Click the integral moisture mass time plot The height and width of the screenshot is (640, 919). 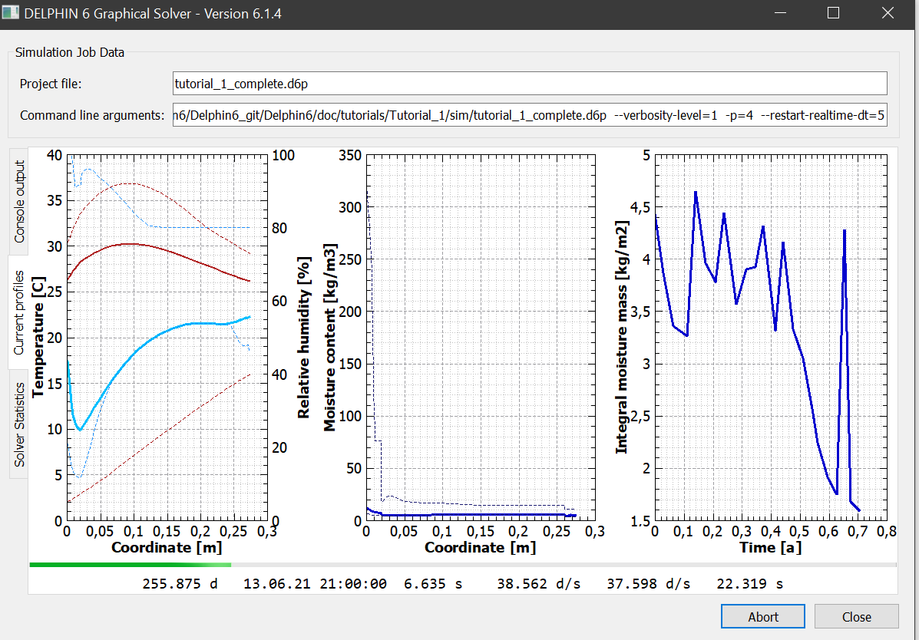[x=771, y=338]
